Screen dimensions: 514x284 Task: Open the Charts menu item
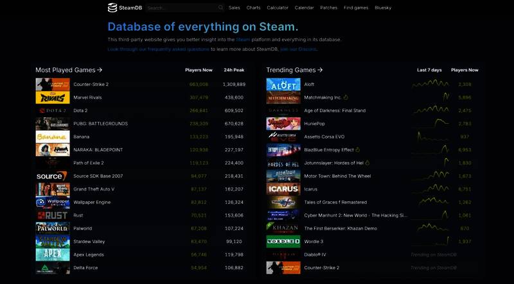(x=253, y=8)
